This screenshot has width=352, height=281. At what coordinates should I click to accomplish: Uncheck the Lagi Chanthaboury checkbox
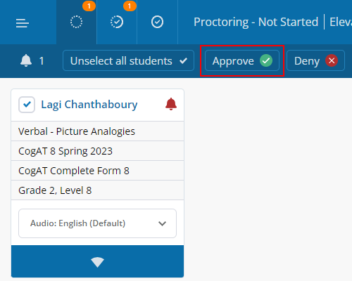(27, 105)
